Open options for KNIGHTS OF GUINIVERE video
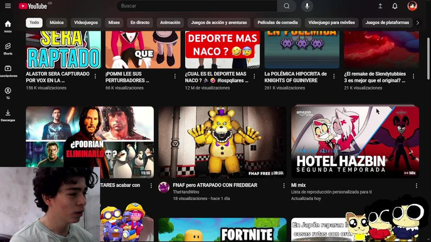 (334, 76)
